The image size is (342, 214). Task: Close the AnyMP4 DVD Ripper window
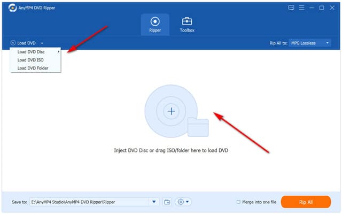[332, 8]
